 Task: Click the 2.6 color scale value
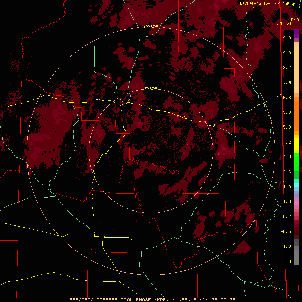[287, 172]
